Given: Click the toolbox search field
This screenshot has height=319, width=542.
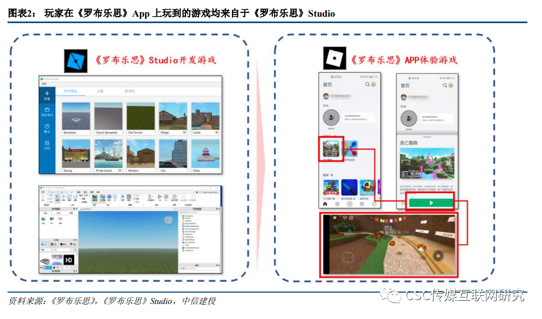Looking at the screenshot, I should click(61, 250).
